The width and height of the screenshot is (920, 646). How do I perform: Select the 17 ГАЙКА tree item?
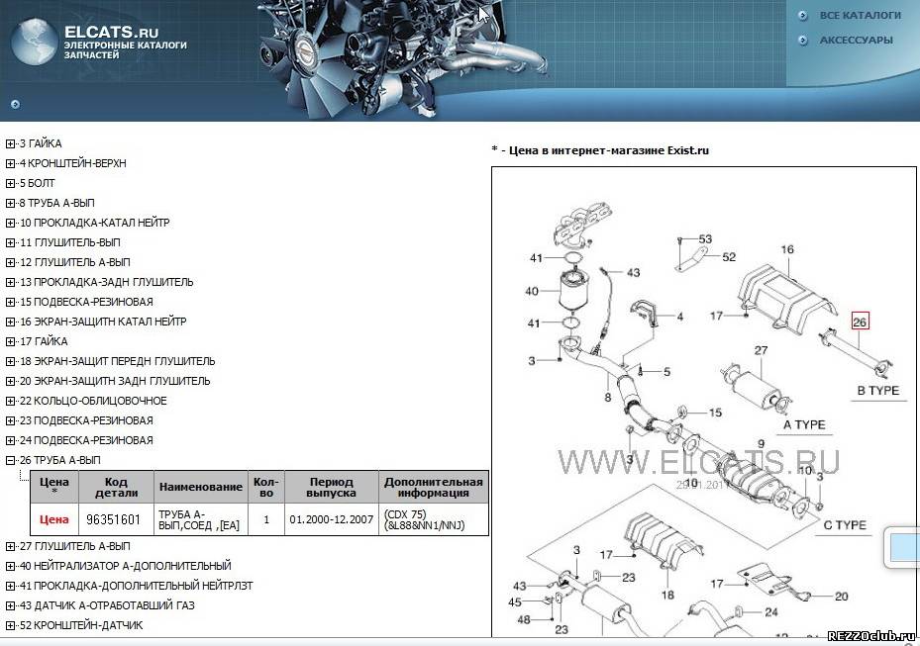pos(44,341)
